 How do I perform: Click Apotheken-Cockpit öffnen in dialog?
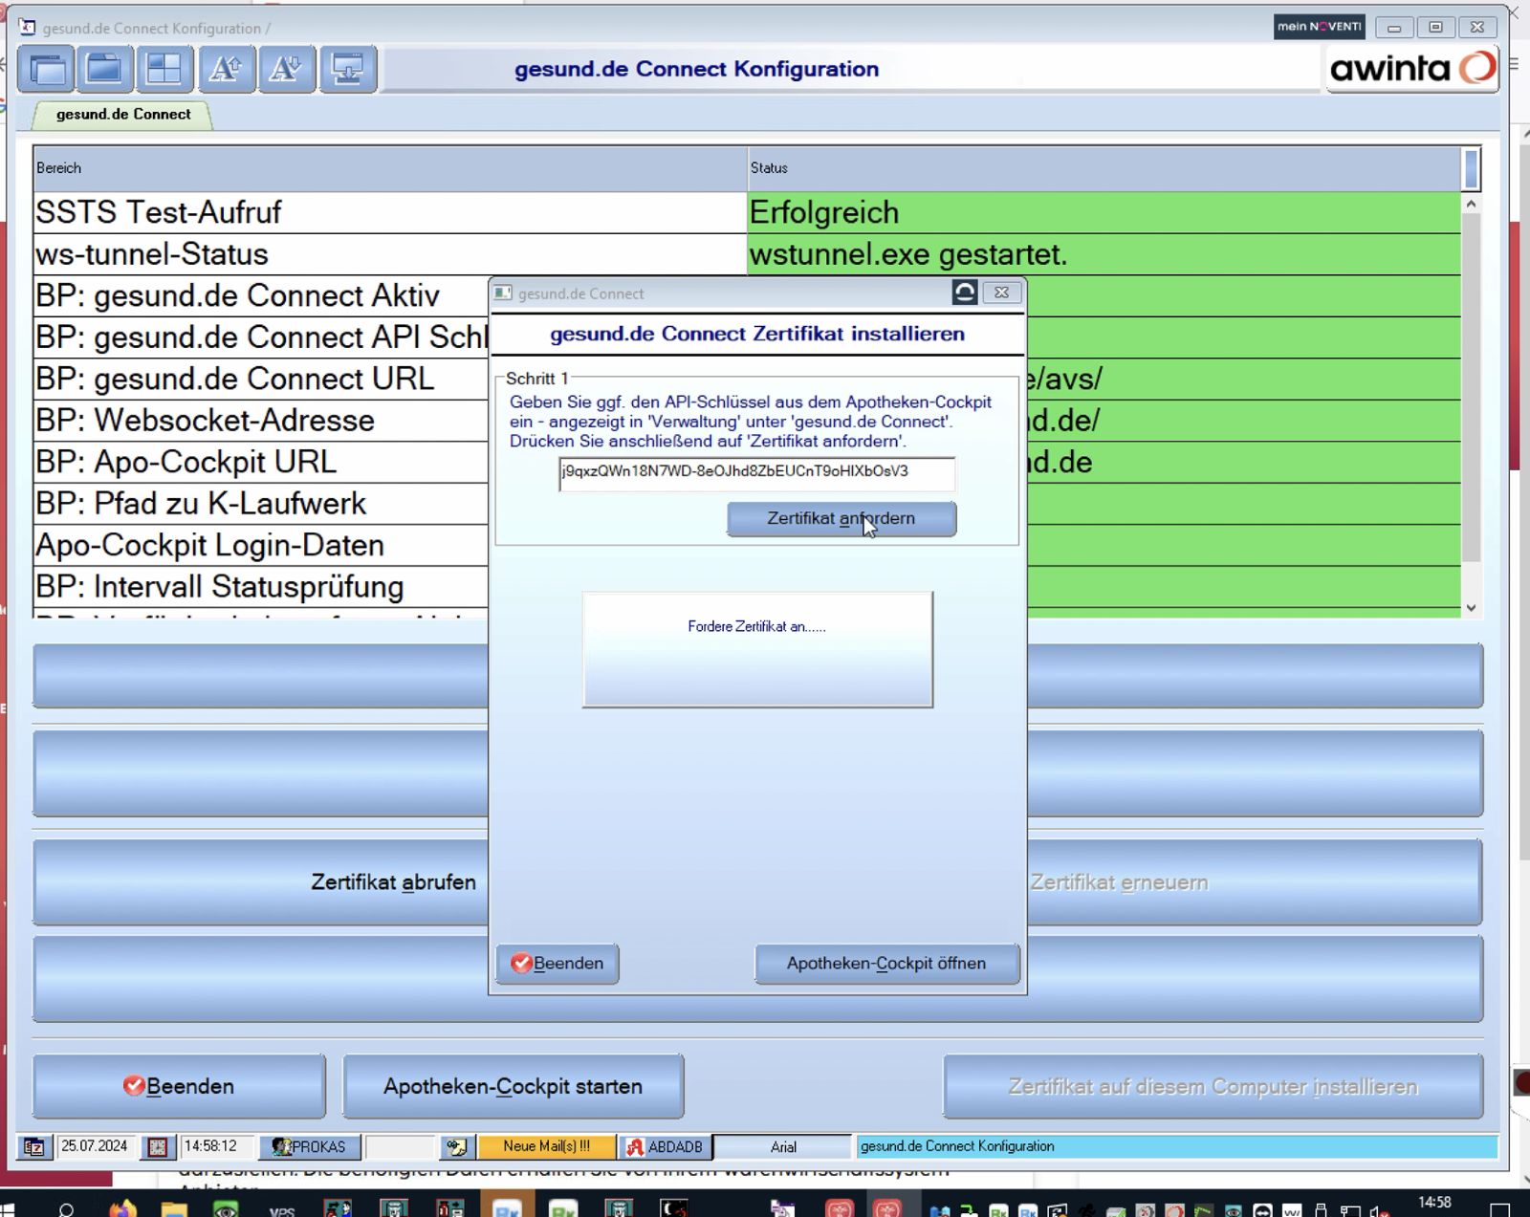886,964
